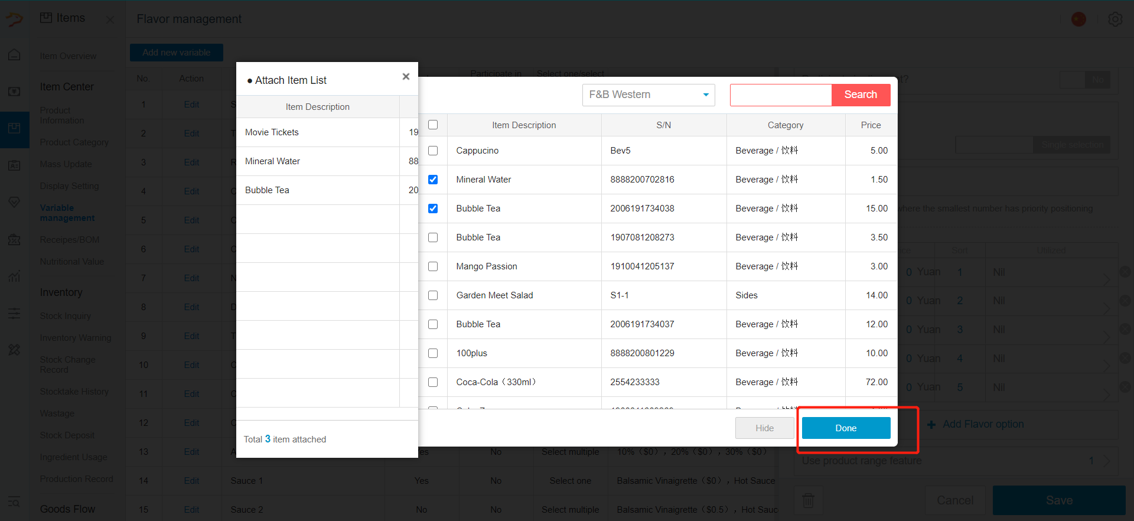Viewport: 1134px width, 521px height.
Task: Click the Hide button
Action: point(764,428)
